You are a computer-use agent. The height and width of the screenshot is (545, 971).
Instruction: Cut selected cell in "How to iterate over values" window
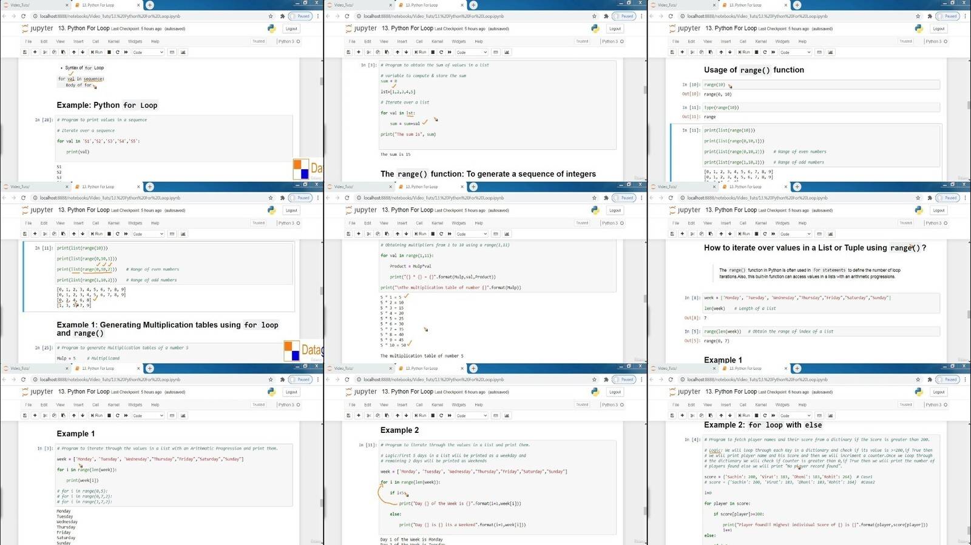pyautogui.click(x=692, y=234)
